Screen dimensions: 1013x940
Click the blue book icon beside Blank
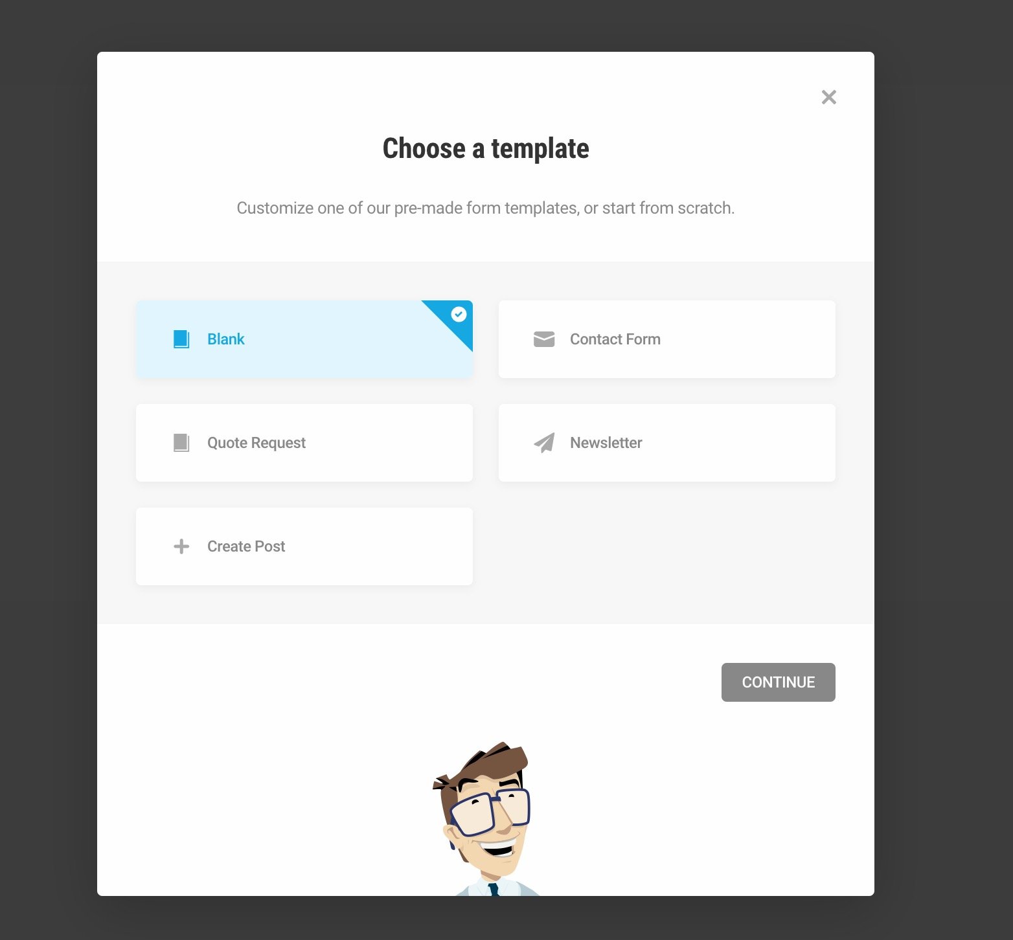pos(181,339)
